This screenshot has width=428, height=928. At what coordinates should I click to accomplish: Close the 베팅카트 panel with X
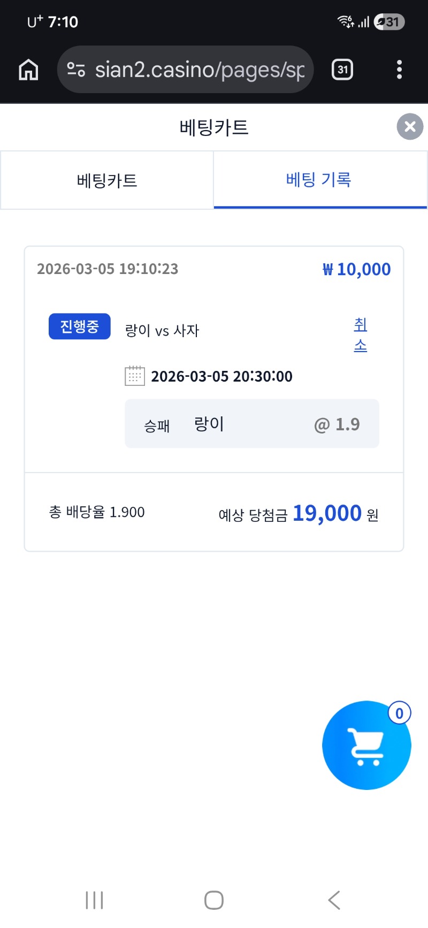(x=410, y=127)
